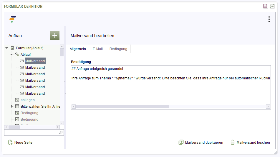The width and height of the screenshot is (280, 157).
Task: Select the anliegen tree item
Action: (x=27, y=100)
